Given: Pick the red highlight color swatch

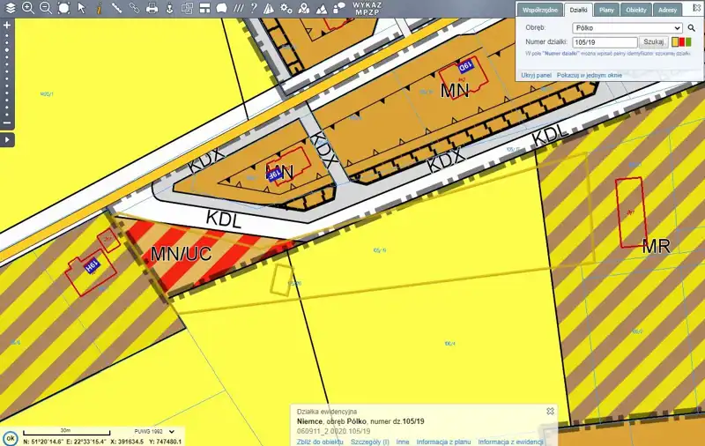Looking at the screenshot, I should (x=681, y=41).
